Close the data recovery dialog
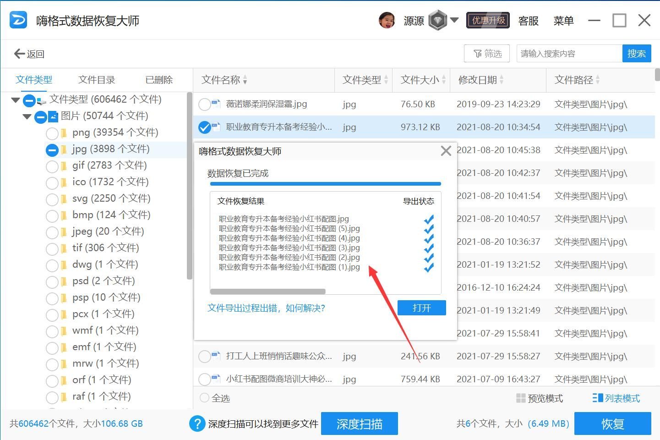The width and height of the screenshot is (660, 440). 446,151
